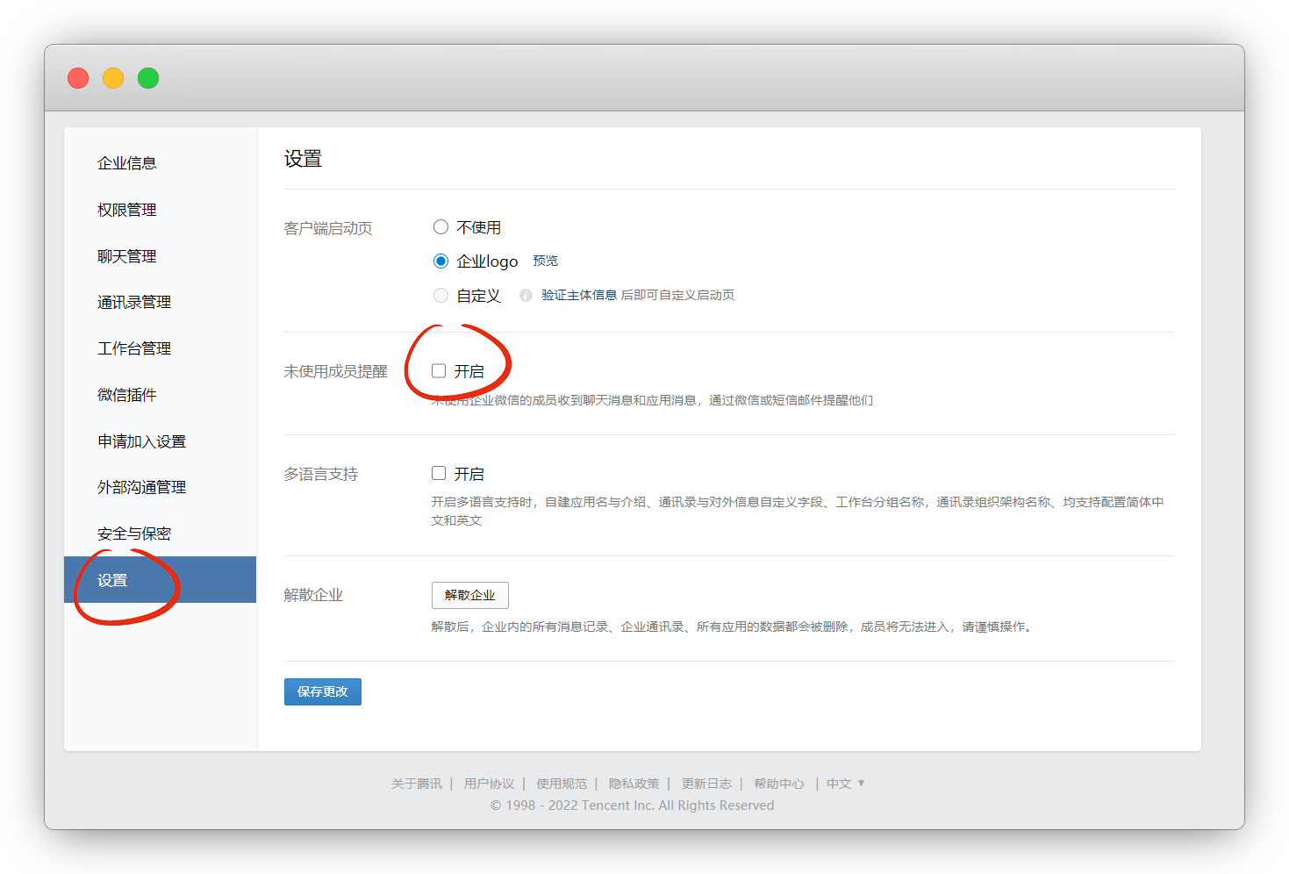Image resolution: width=1289 pixels, height=874 pixels.
Task: Navigate to 通讯录管理
Action: [134, 303]
